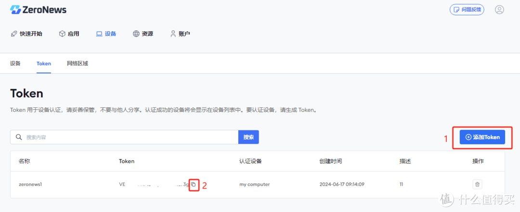Click the my computer device cell
Image resolution: width=520 pixels, height=212 pixels.
click(x=255, y=184)
